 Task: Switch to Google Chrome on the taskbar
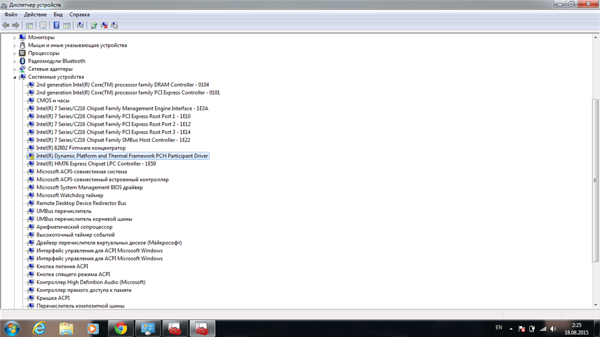coord(121,329)
